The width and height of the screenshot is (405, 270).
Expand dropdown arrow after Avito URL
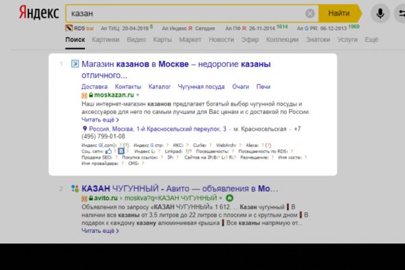click(x=220, y=198)
